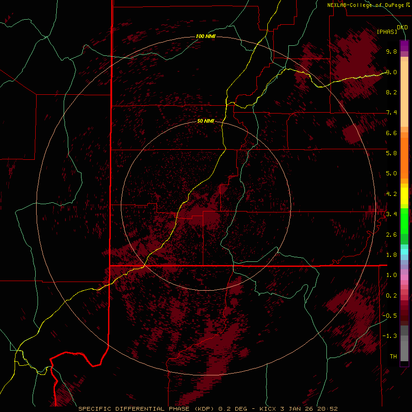This screenshot has height=412, width=412.
Task: Click the -0.5 legend value
Action: 390,316
